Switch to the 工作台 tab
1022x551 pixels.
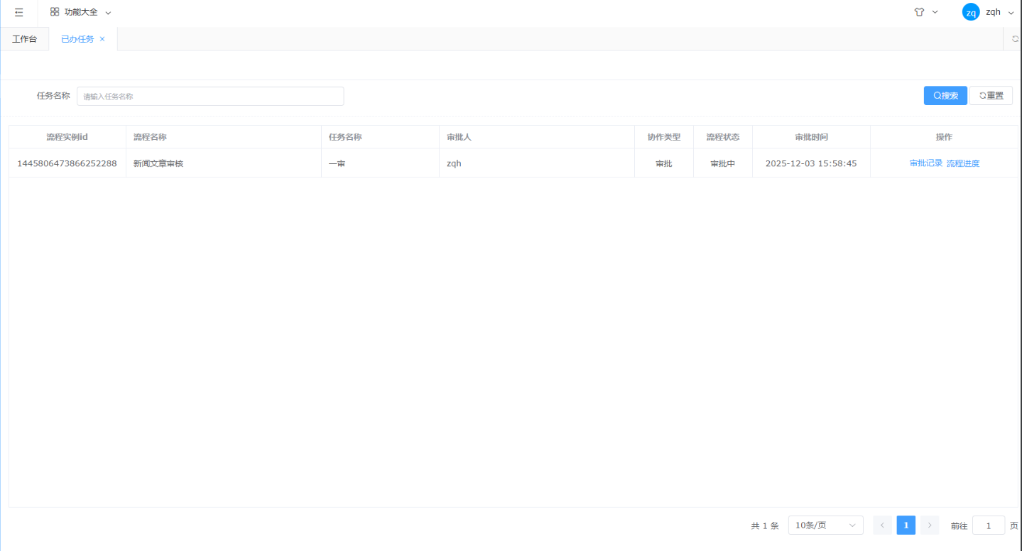tap(24, 39)
